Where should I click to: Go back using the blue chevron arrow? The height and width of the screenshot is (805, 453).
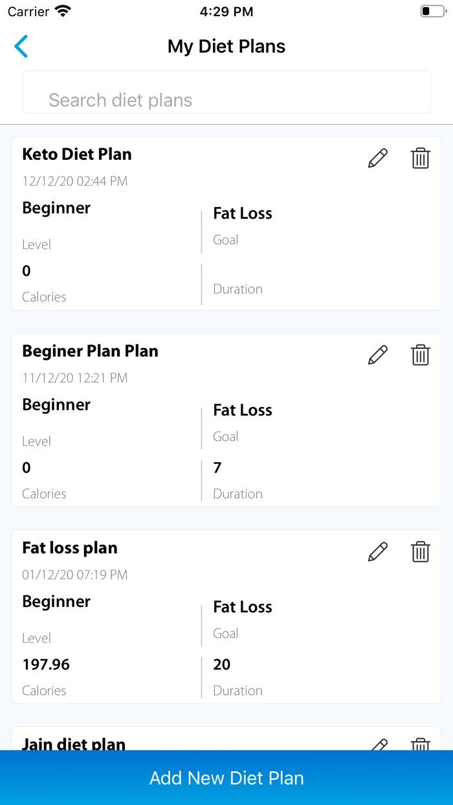(21, 47)
